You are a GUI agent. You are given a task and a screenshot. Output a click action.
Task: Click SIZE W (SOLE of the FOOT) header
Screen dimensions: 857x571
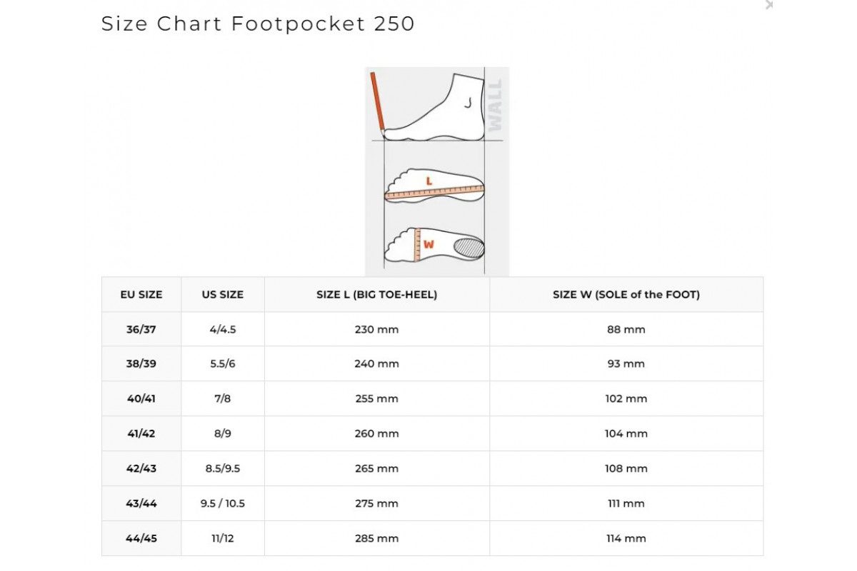tap(626, 294)
